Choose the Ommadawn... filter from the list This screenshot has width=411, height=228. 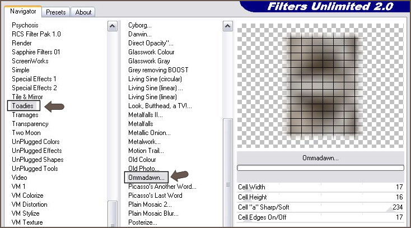tap(147, 178)
